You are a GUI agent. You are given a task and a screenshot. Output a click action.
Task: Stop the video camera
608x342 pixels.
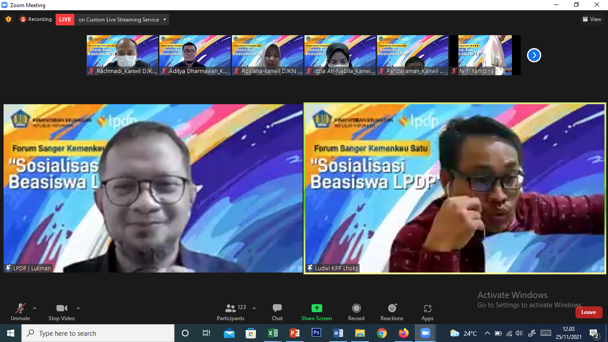61,312
